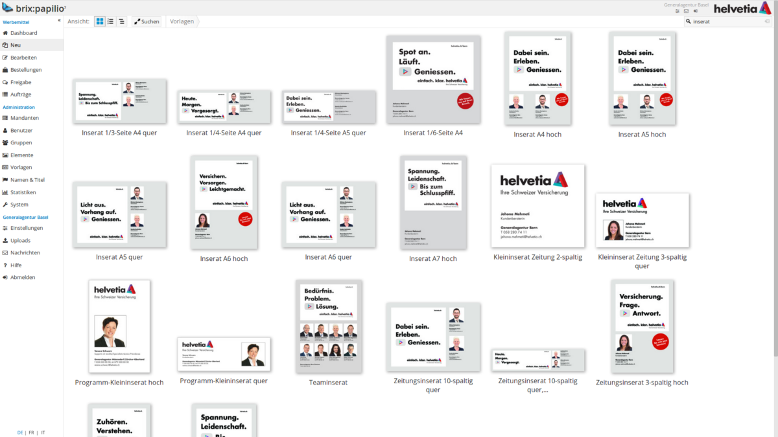This screenshot has width=778, height=437.
Task: Click the Vorlagen breadcrumb
Action: (x=182, y=21)
